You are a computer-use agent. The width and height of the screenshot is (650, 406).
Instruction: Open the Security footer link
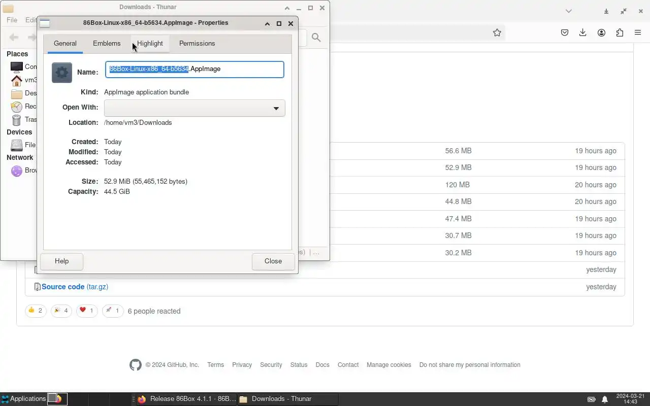(x=271, y=365)
